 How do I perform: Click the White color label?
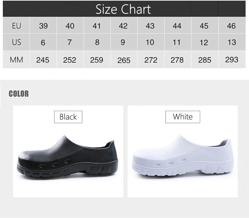pyautogui.click(x=183, y=117)
